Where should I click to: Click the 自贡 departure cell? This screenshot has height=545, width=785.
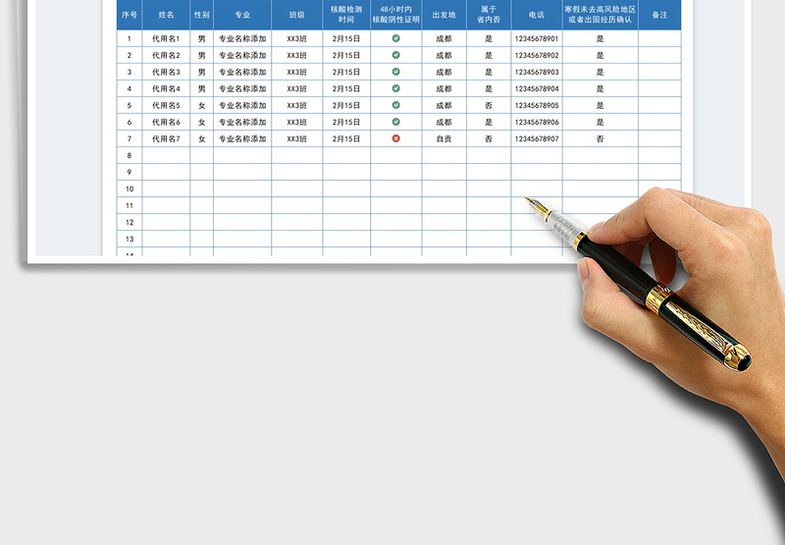[444, 138]
